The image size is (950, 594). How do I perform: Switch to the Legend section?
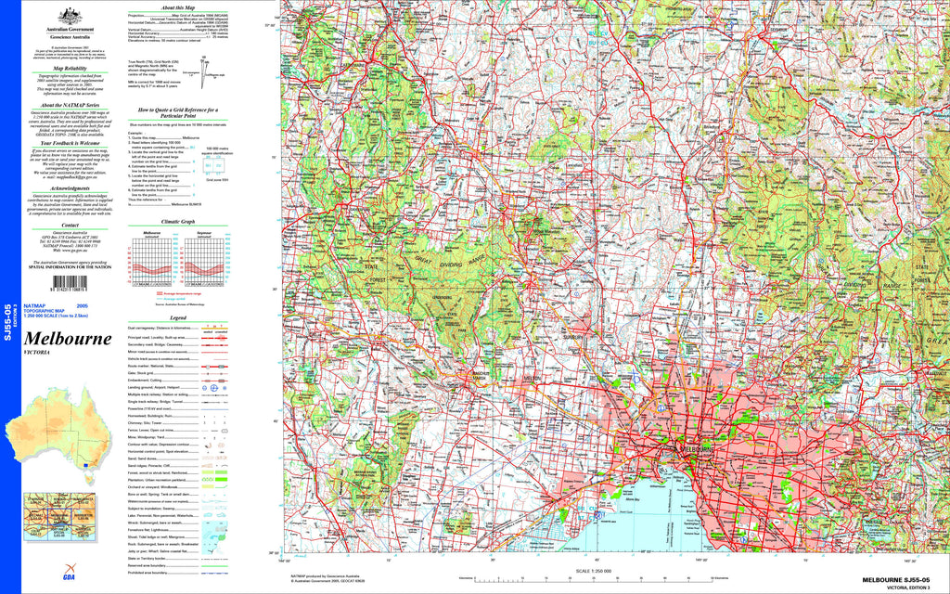[x=178, y=317]
